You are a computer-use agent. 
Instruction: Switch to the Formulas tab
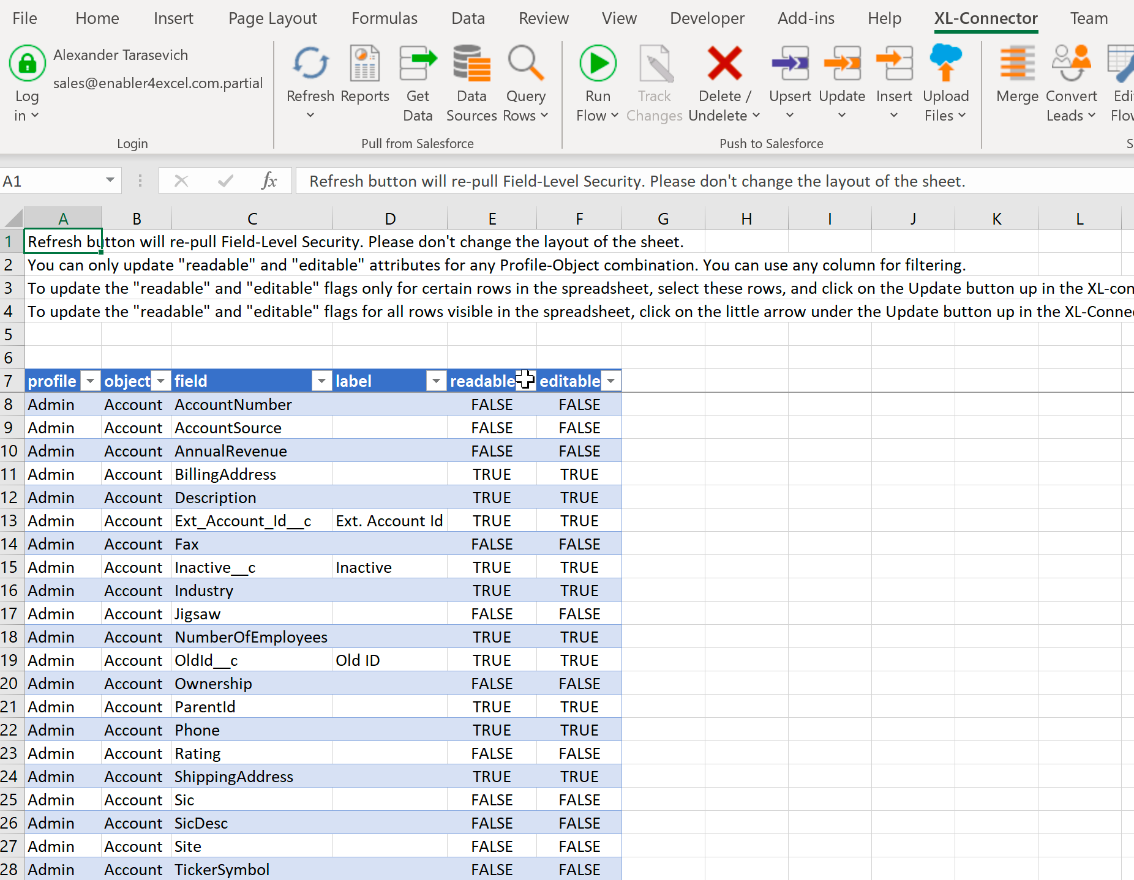point(385,18)
